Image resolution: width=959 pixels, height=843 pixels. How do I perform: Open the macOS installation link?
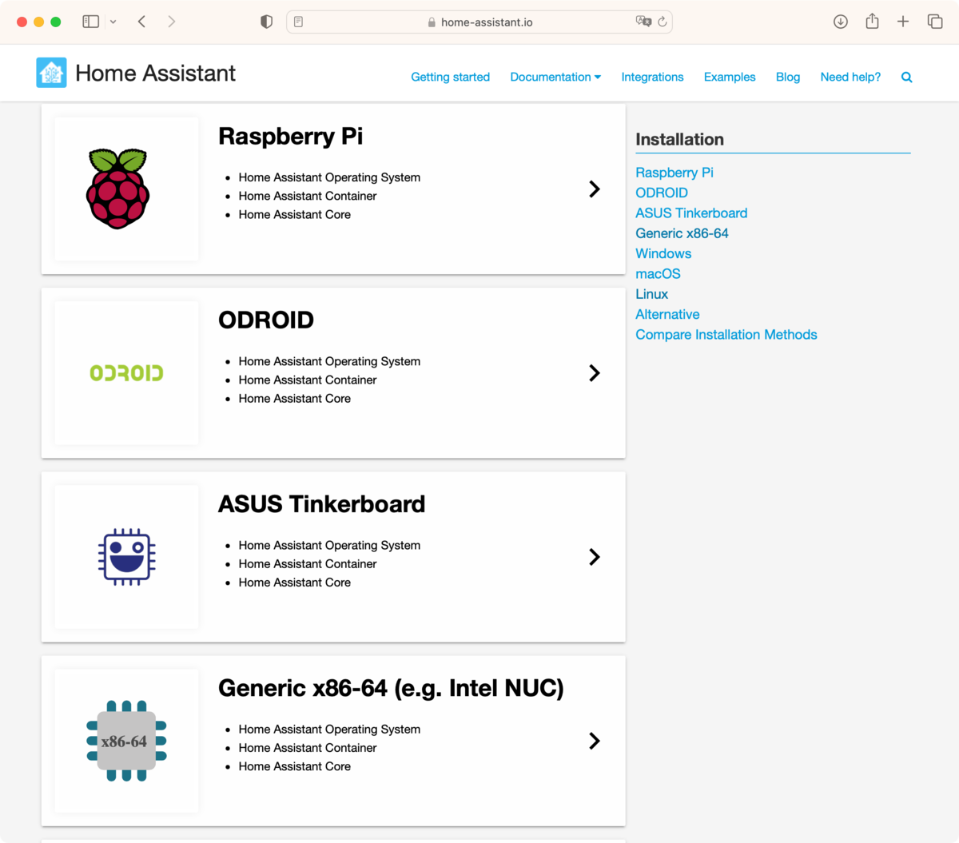tap(658, 274)
